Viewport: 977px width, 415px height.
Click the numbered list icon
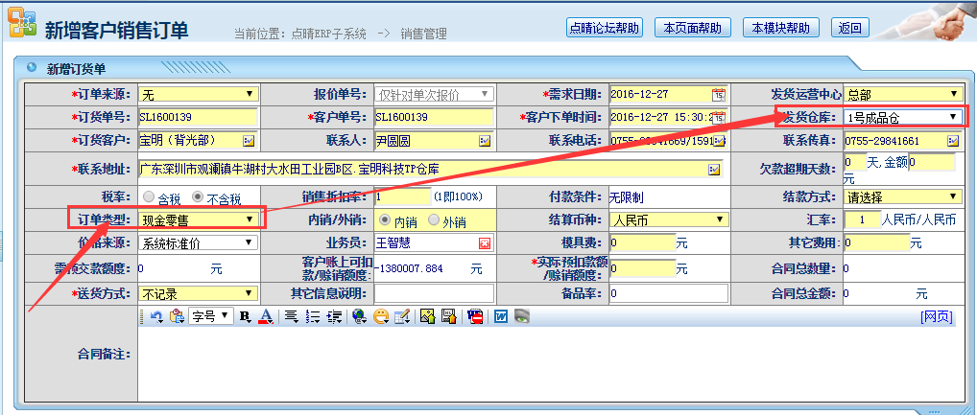[313, 316]
